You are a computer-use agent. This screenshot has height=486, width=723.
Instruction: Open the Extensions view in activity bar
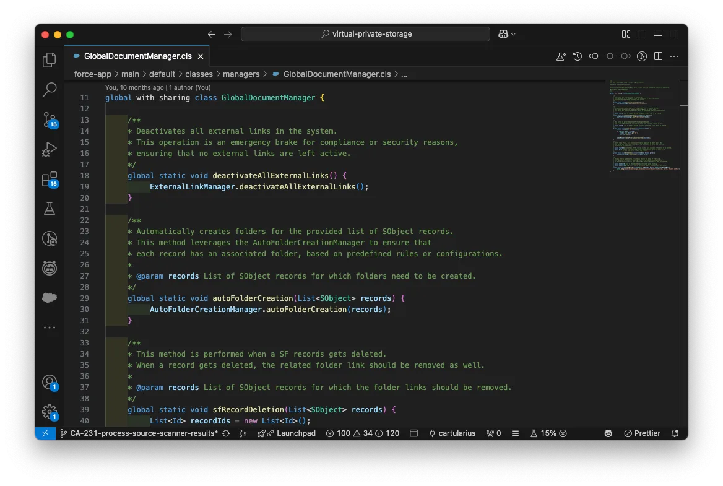(x=50, y=179)
